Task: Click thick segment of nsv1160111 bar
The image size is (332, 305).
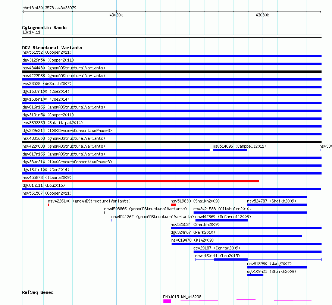Action: (231, 260)
